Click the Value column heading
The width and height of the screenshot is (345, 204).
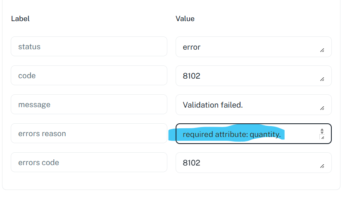[185, 19]
